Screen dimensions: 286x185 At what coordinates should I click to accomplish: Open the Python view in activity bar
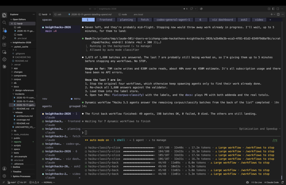pyautogui.click(x=4, y=59)
